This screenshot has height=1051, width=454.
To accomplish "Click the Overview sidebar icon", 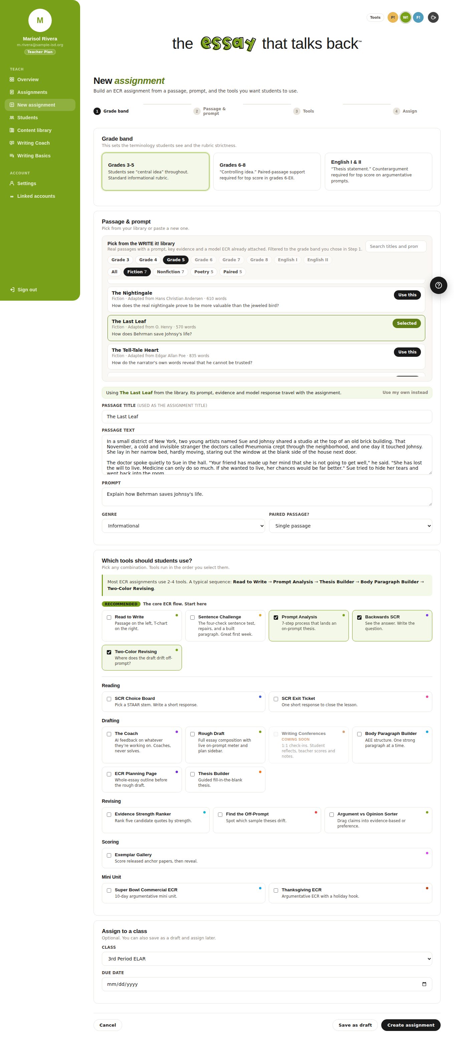I will click(x=12, y=80).
